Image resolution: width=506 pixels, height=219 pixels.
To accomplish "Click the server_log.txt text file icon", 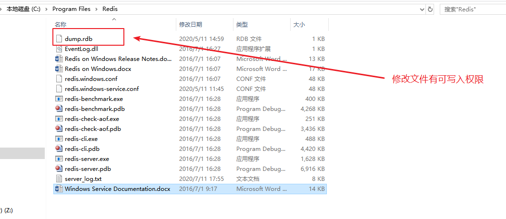I will coord(59,179).
